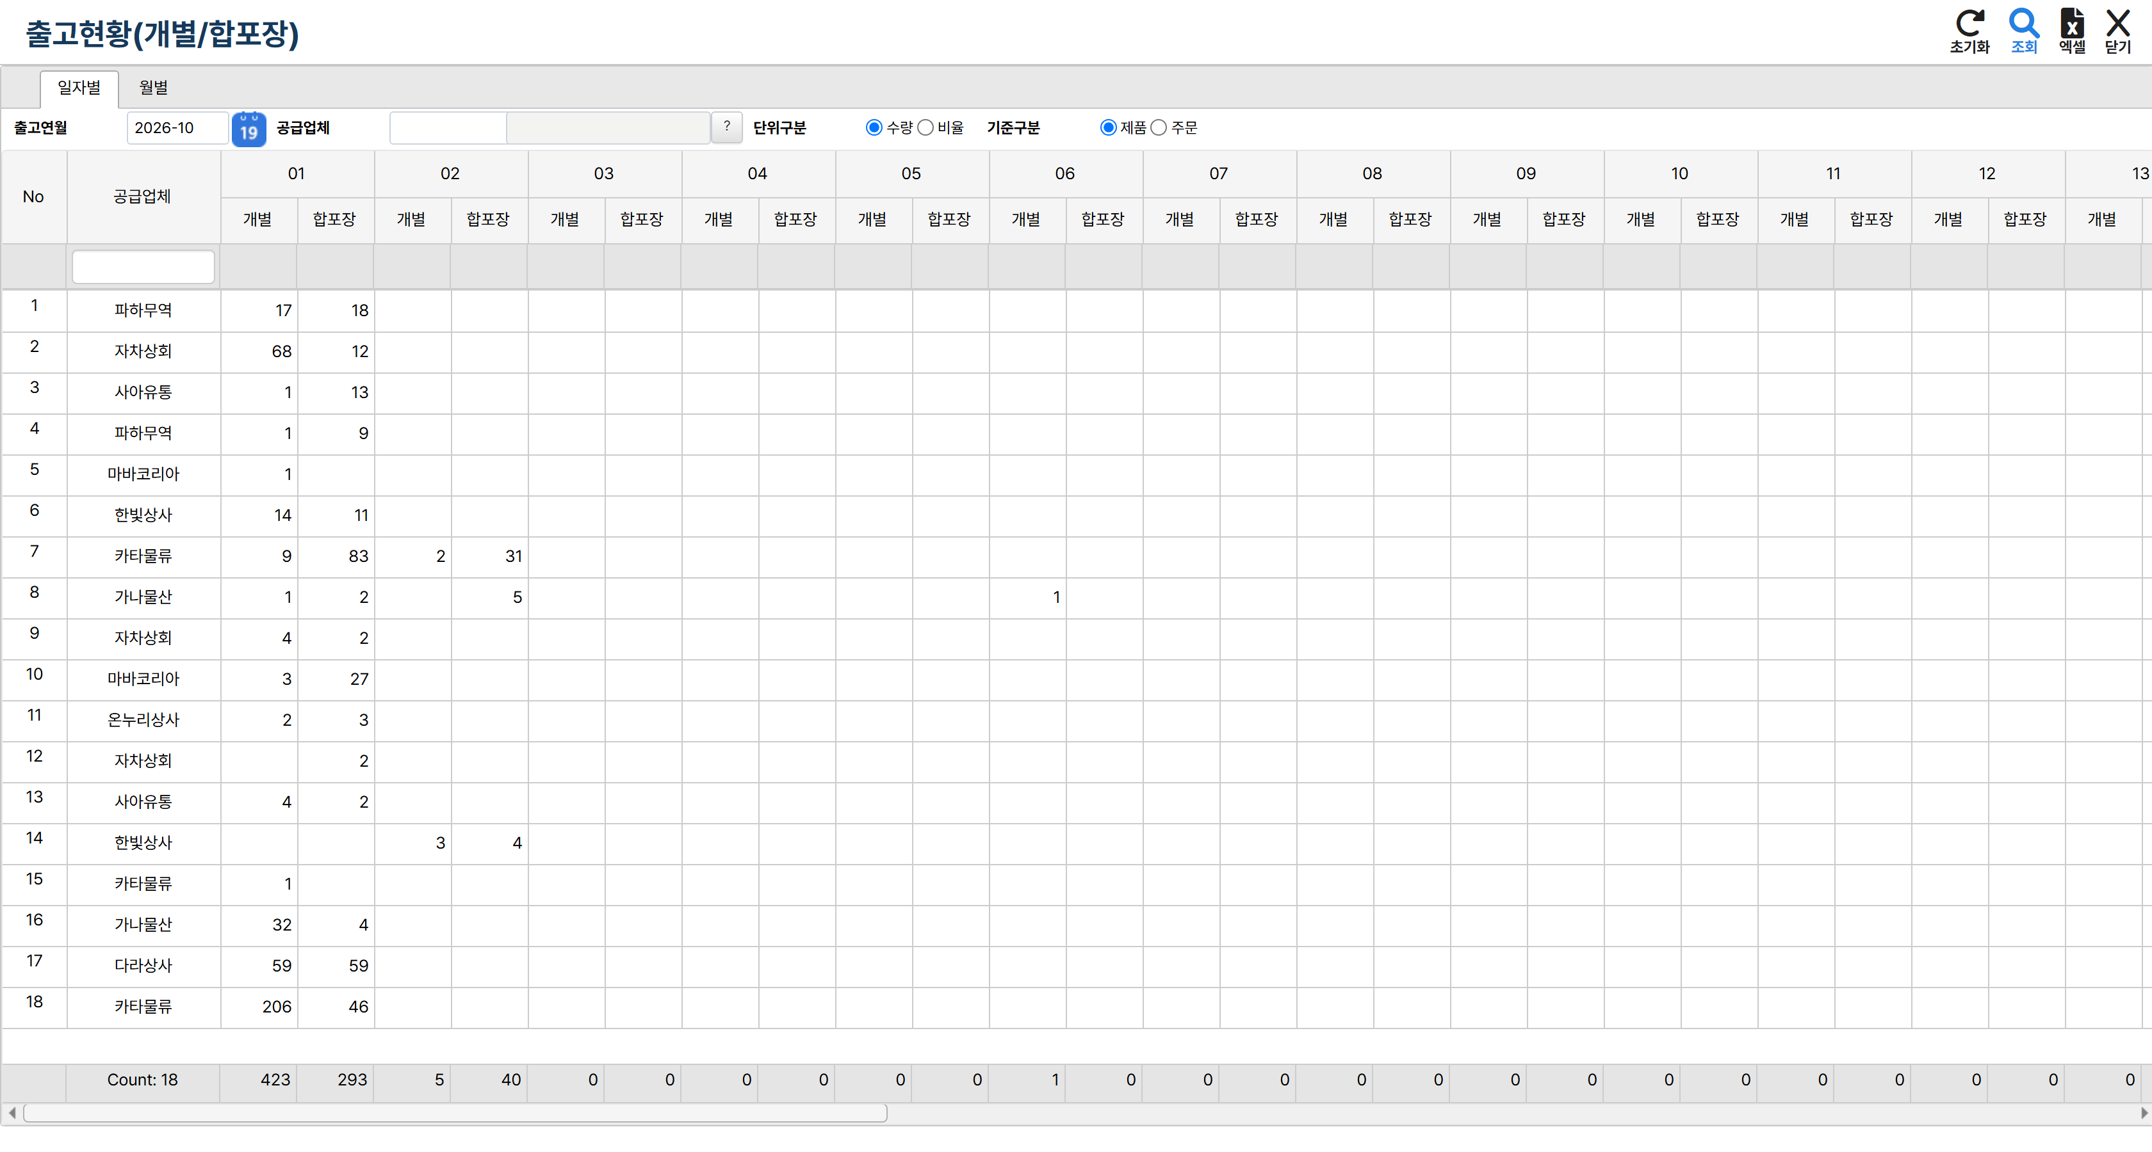The width and height of the screenshot is (2152, 1152).
Task: Select the 비율 radio button
Action: tap(925, 128)
